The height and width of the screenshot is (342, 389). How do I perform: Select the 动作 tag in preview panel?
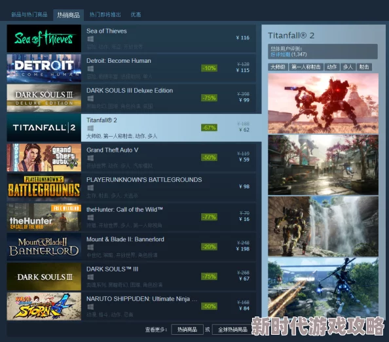(x=331, y=67)
